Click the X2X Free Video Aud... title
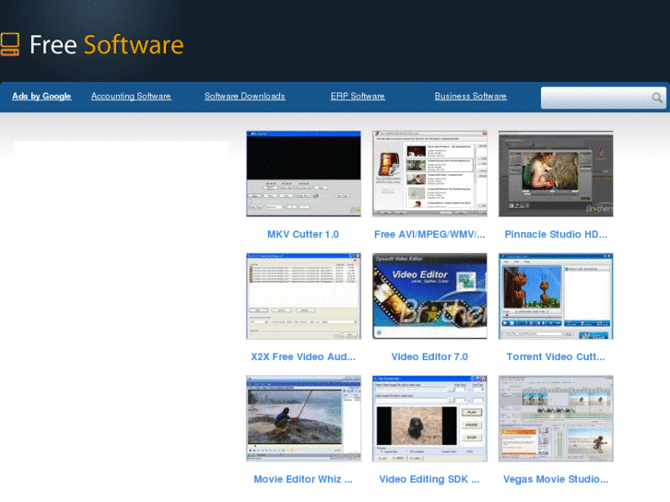Screen dimensions: 670x502 (303, 356)
